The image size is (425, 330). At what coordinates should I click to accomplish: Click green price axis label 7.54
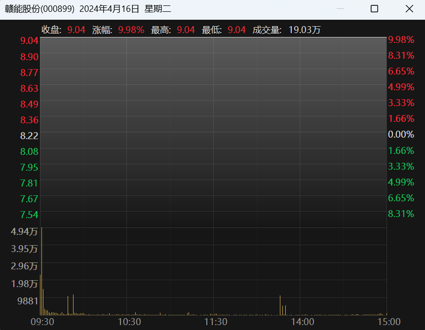29,215
